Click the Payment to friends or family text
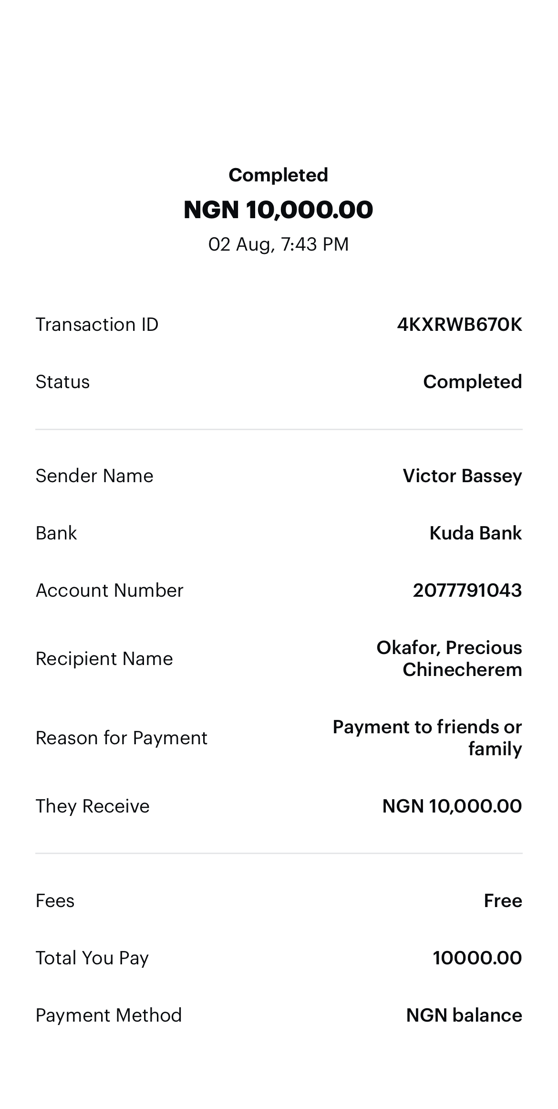Screen dimensions: 558x1109 tap(427, 738)
